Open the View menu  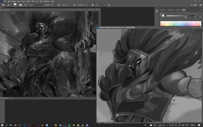[x=41, y=1]
